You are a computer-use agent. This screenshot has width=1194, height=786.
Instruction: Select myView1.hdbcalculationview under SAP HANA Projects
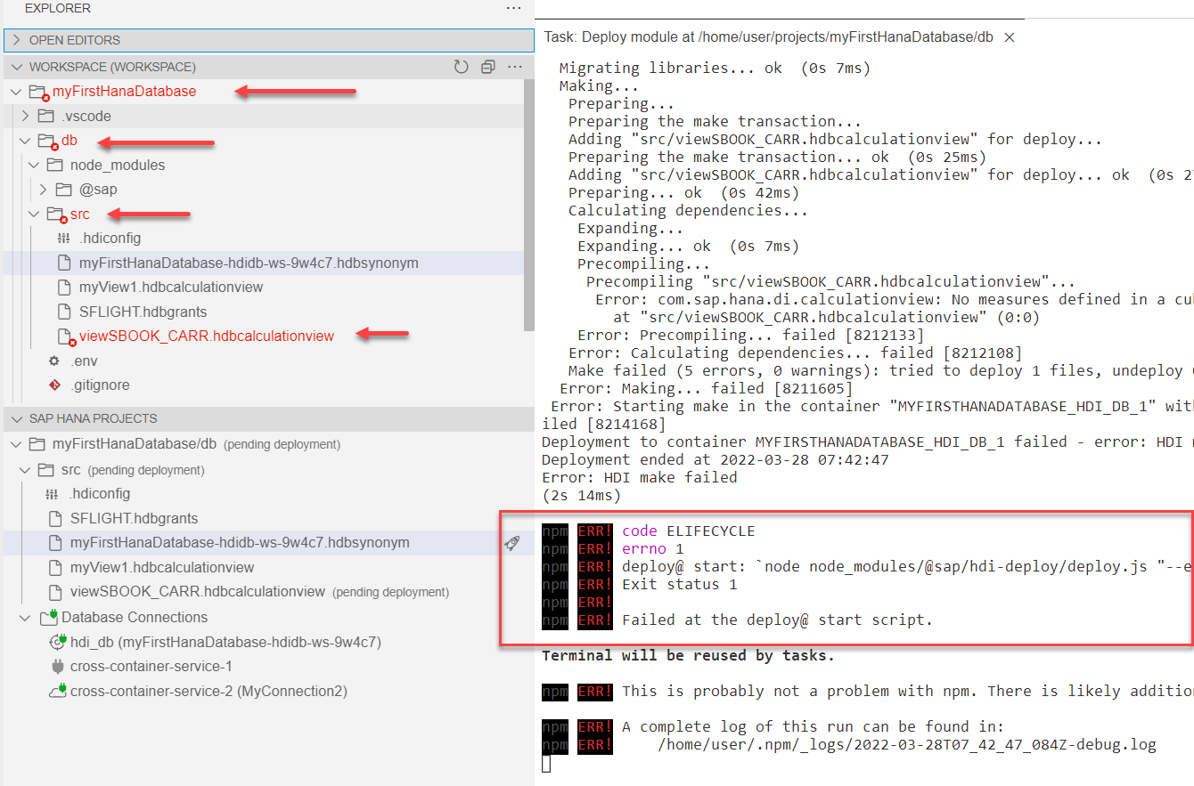[161, 567]
